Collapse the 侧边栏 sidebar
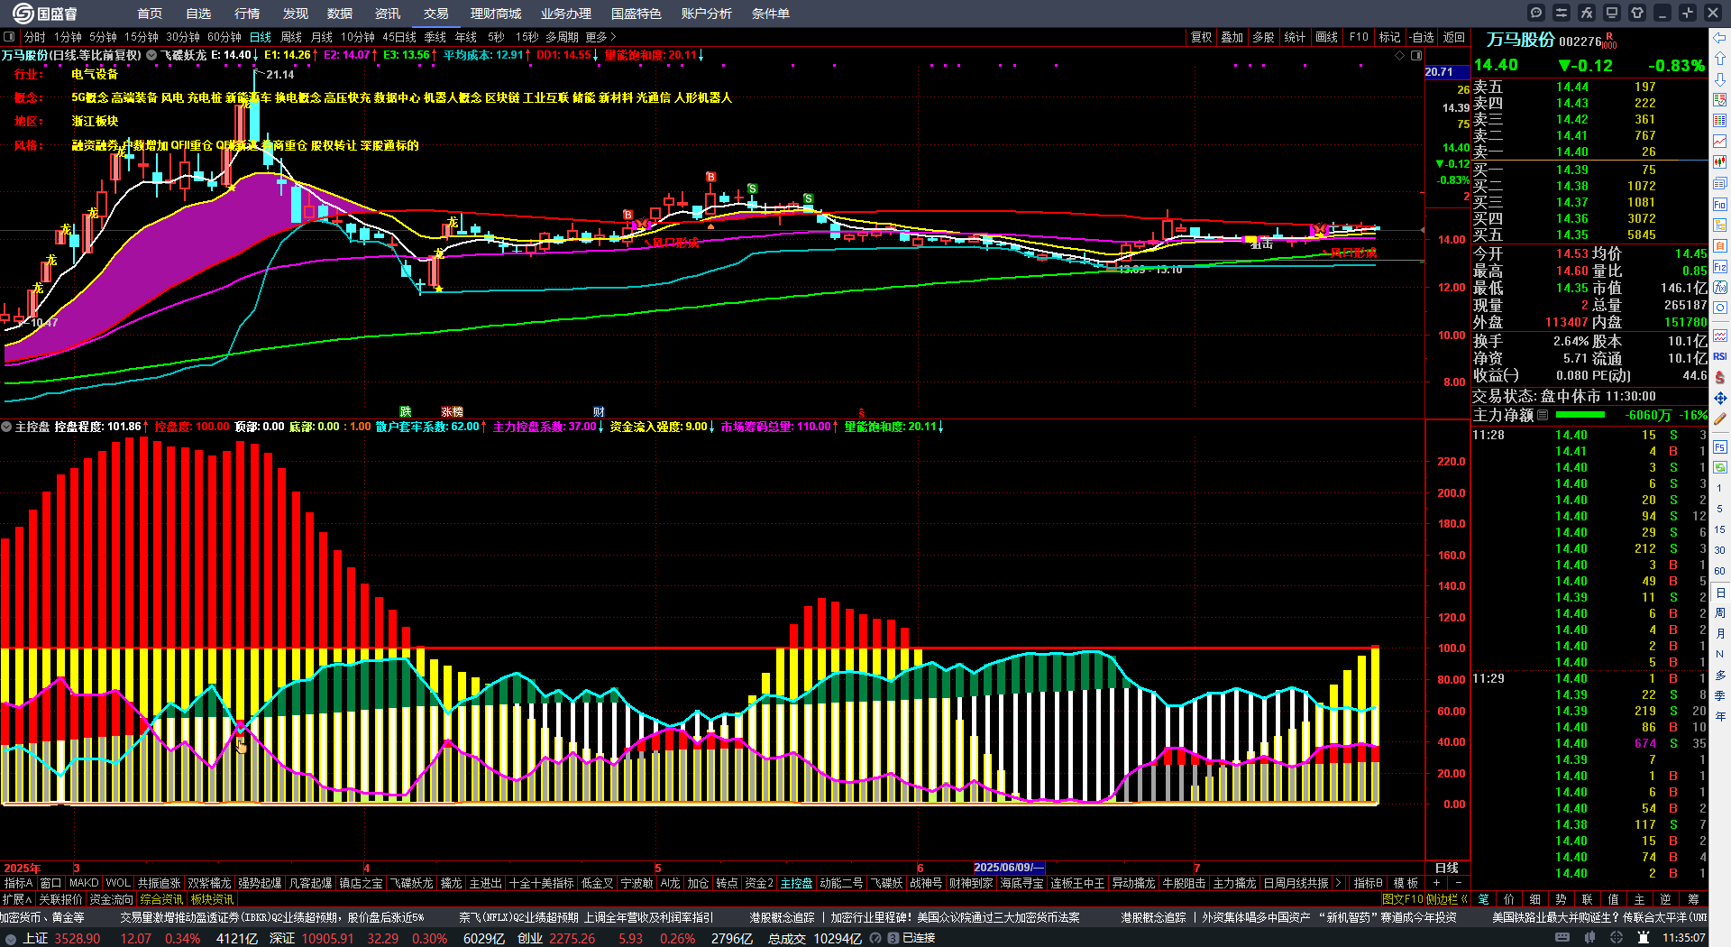 pos(1447,899)
